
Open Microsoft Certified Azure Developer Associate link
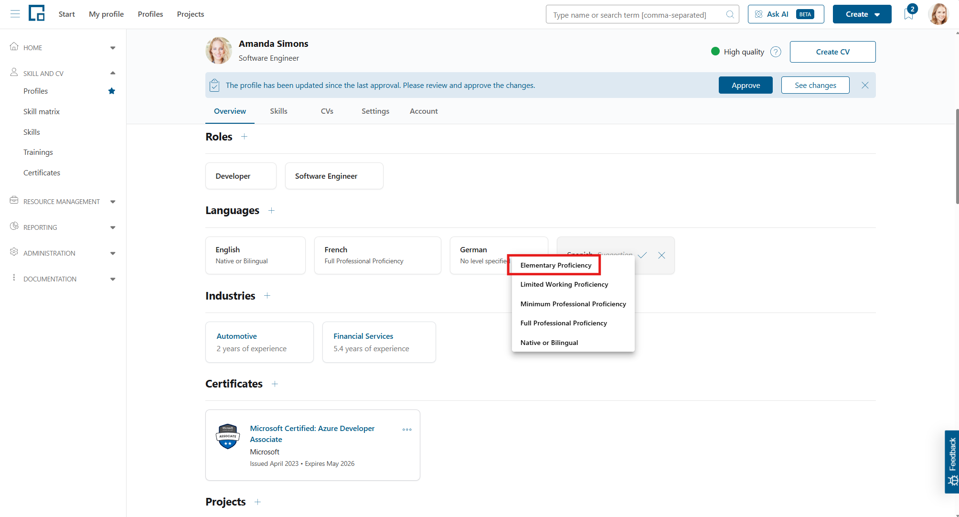click(312, 434)
